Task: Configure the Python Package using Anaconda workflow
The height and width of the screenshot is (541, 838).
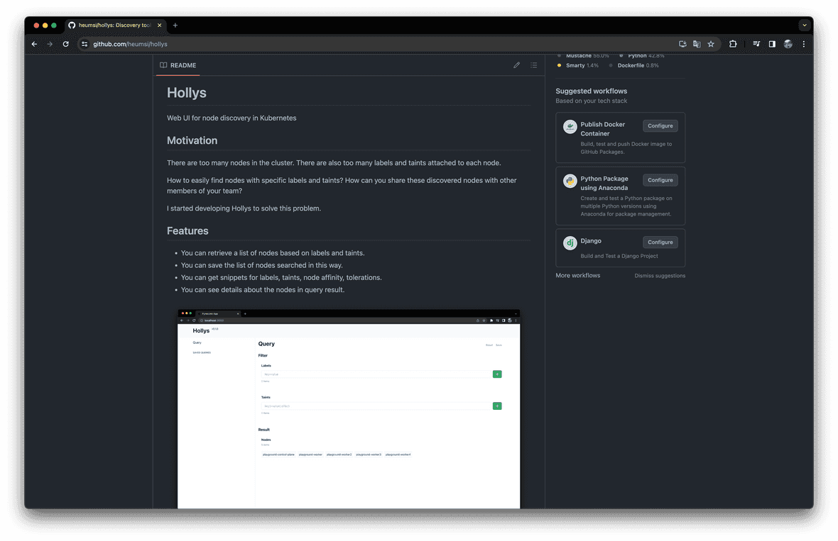Action: [660, 180]
